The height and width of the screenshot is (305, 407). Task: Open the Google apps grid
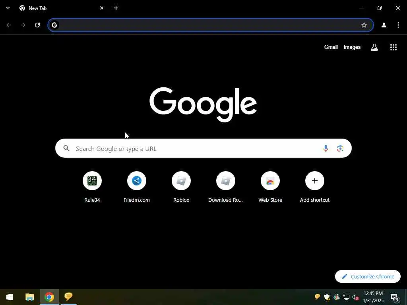pyautogui.click(x=393, y=47)
